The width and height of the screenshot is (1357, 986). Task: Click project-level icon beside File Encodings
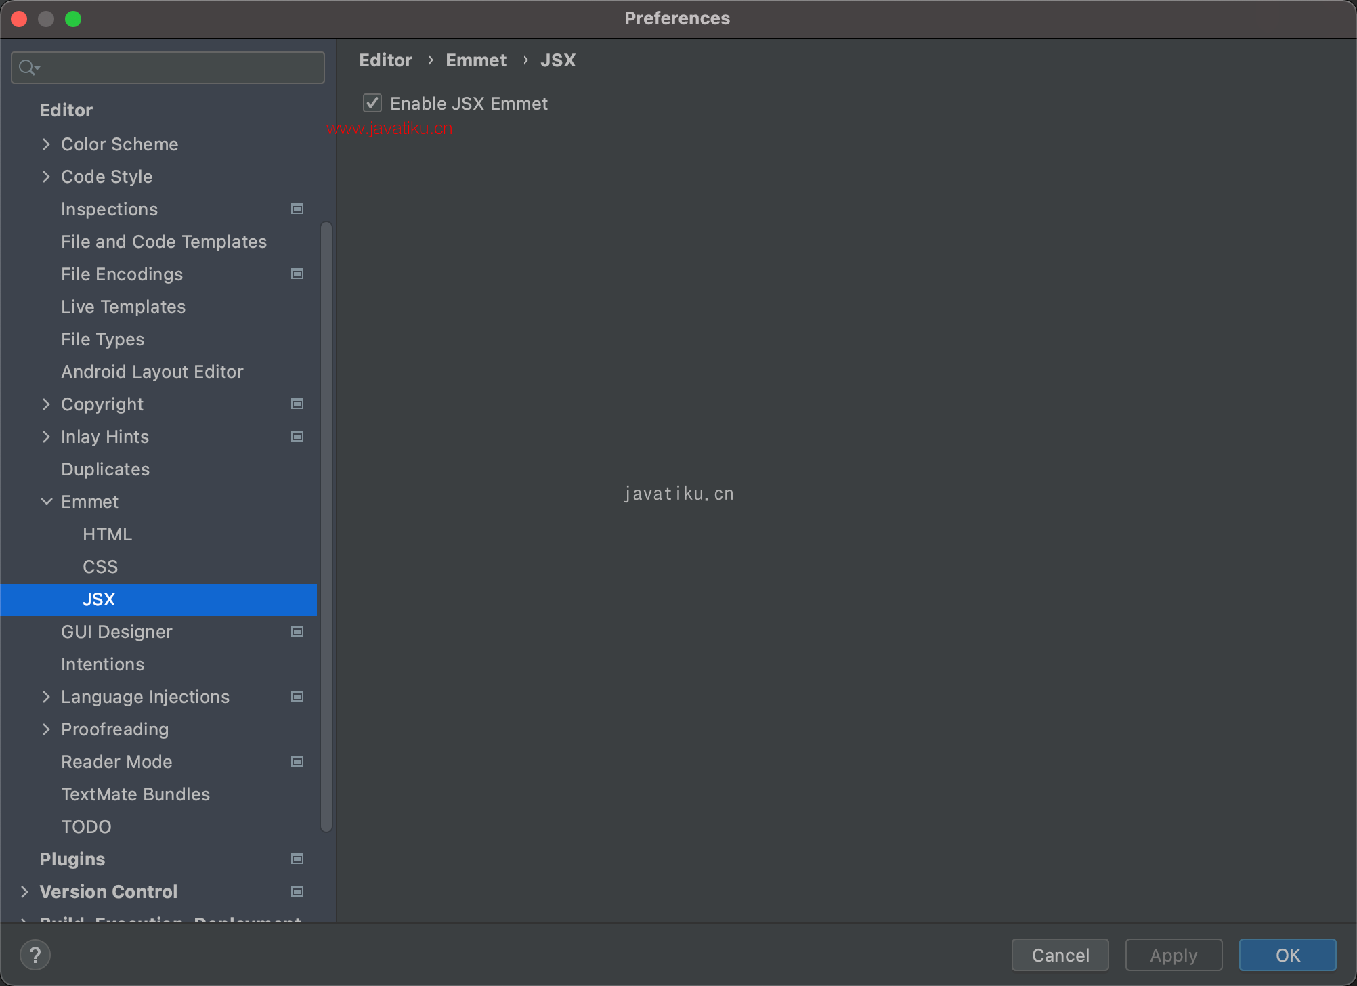(297, 274)
